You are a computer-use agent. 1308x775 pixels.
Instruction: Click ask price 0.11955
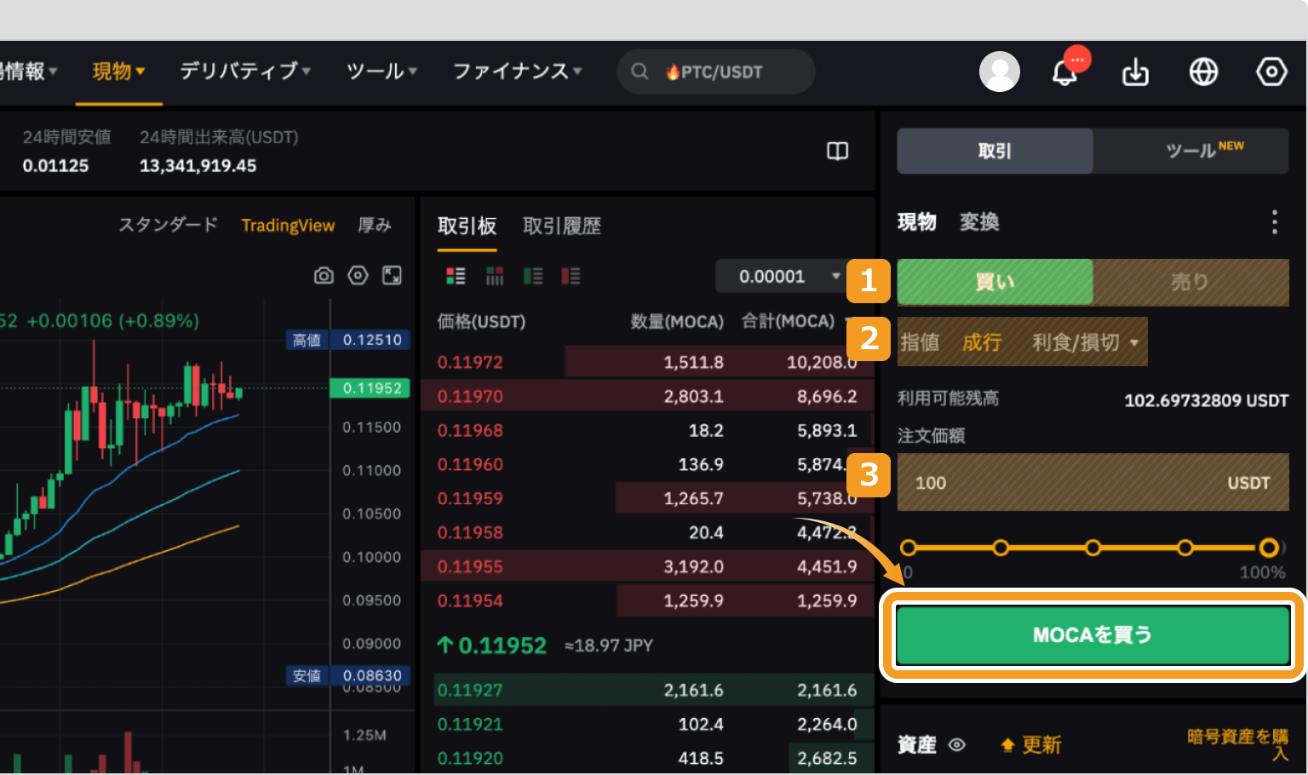[470, 566]
